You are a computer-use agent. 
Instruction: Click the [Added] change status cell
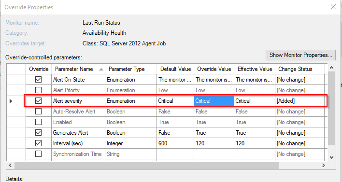pyautogui.click(x=299, y=101)
